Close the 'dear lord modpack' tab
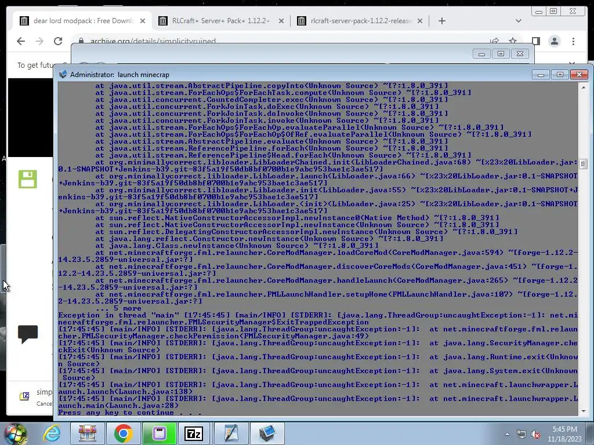The height and width of the screenshot is (445, 594). click(x=143, y=21)
